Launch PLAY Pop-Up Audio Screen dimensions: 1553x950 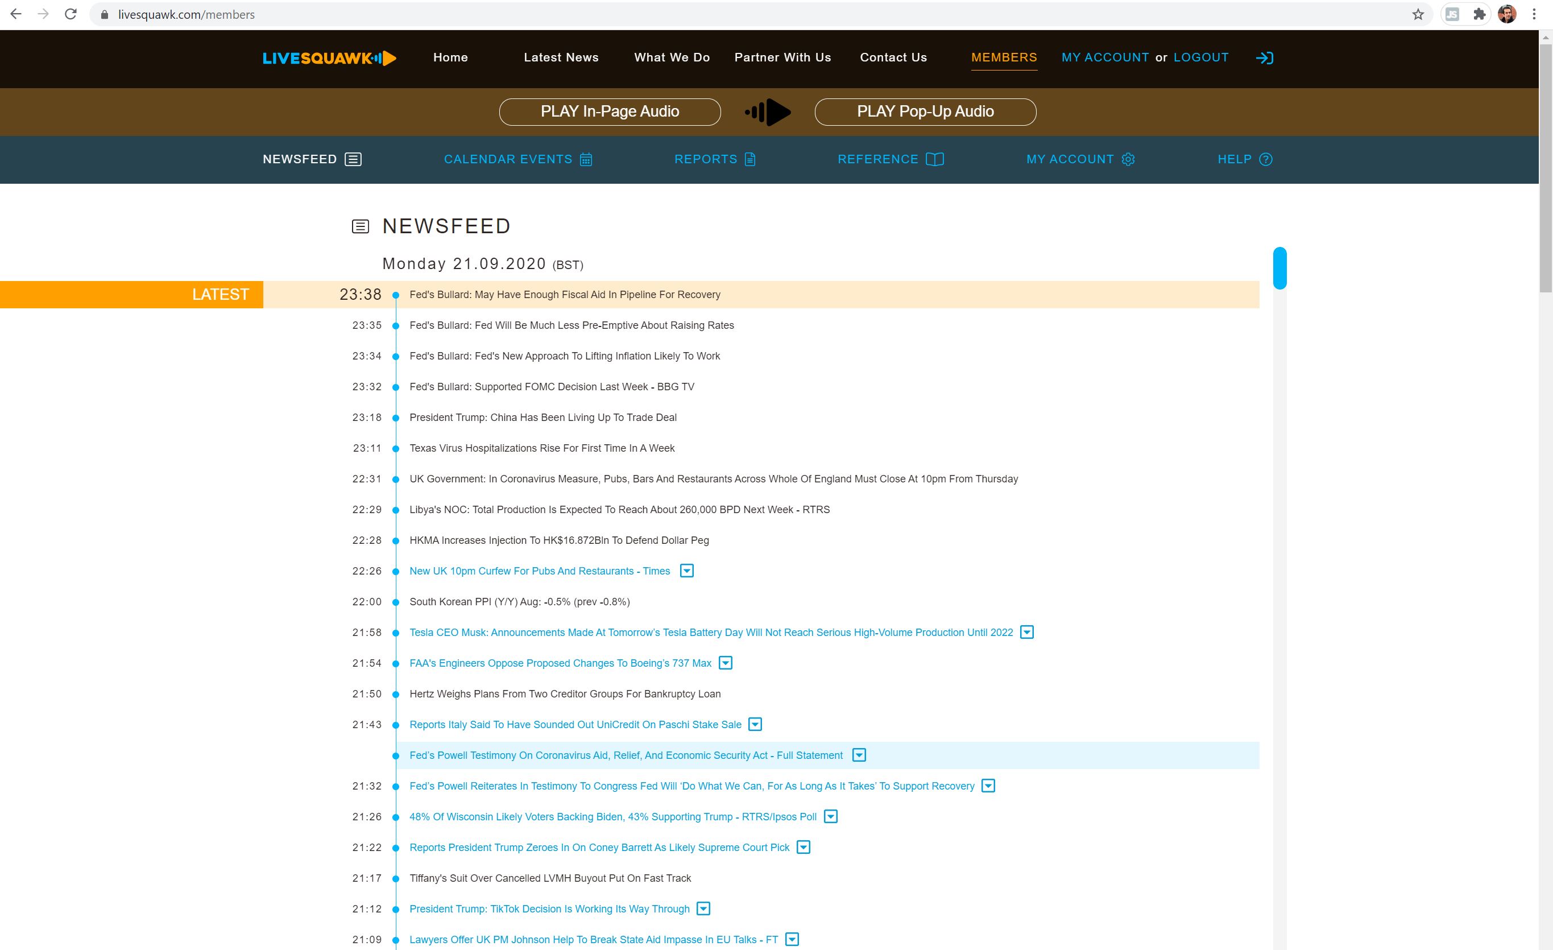[925, 111]
